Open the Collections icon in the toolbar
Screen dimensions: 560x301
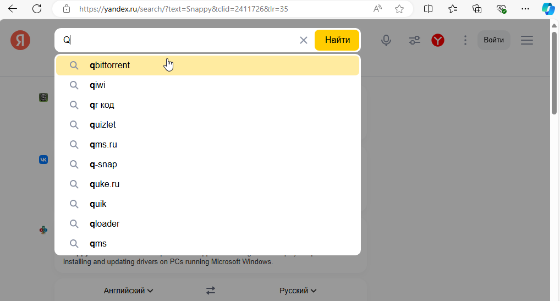477,9
